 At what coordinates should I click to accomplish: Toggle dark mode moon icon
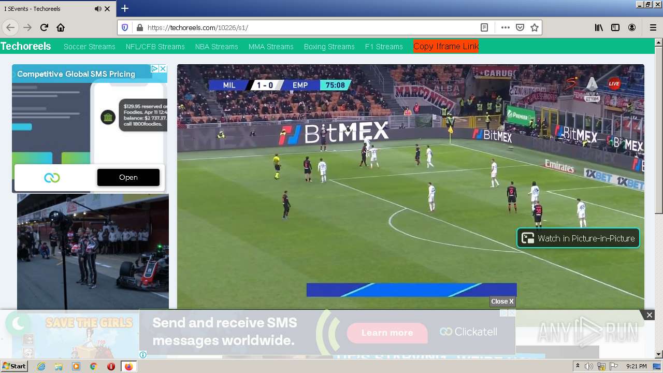[x=19, y=324]
